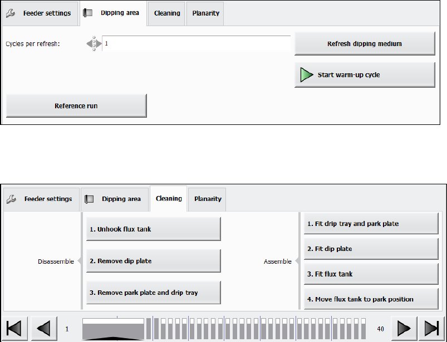447x342 pixels.
Task: Click Refresh dipping medium button
Action: click(x=364, y=44)
